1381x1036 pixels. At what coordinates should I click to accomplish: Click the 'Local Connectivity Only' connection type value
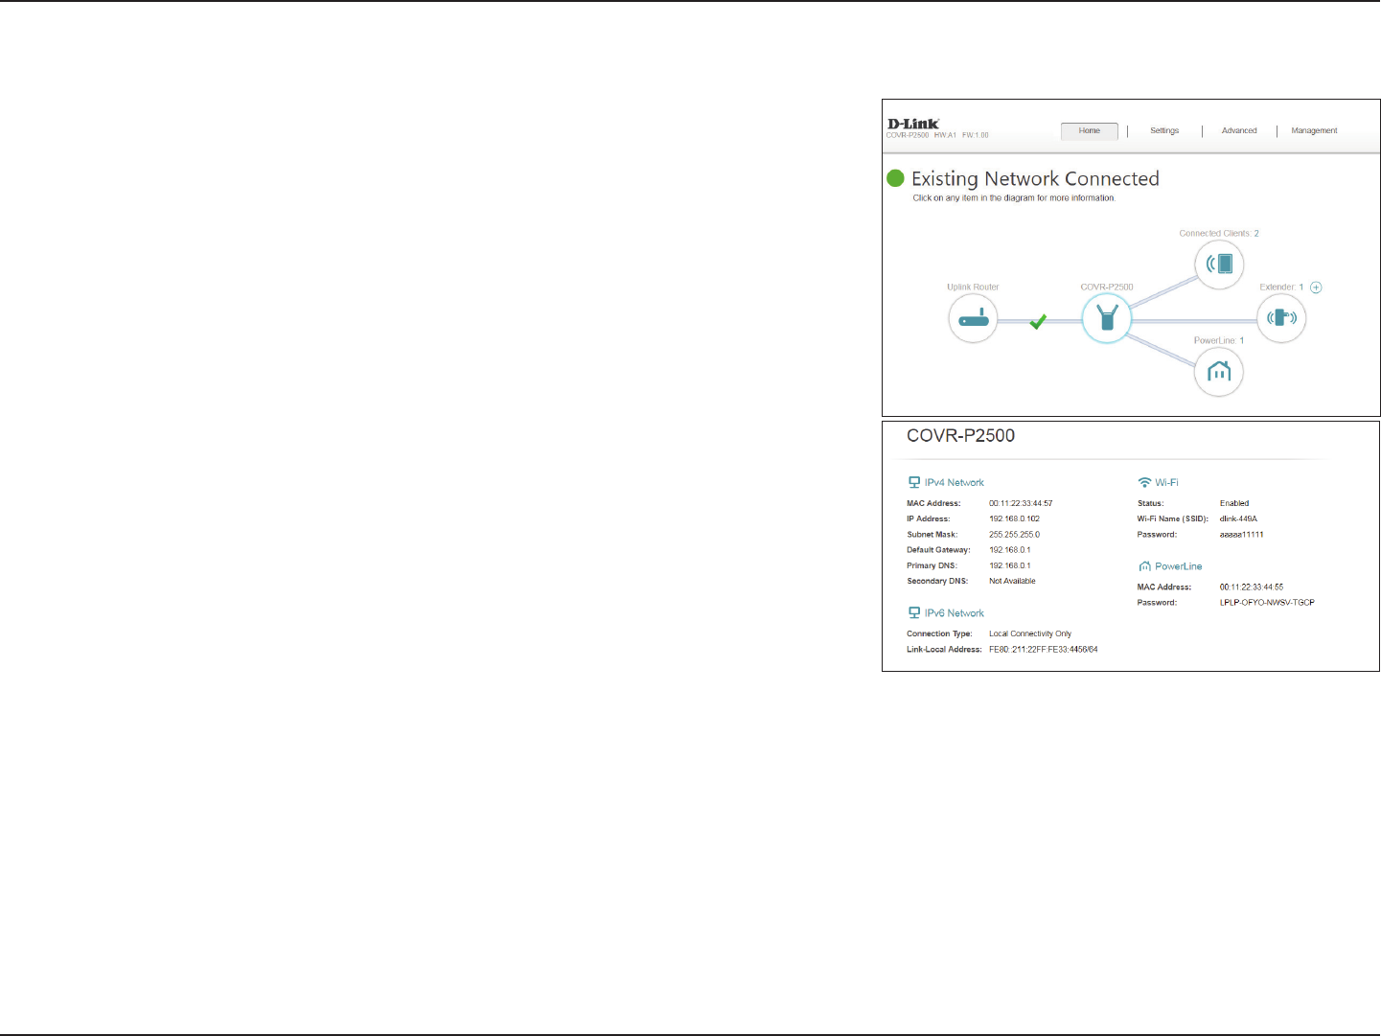click(1030, 633)
